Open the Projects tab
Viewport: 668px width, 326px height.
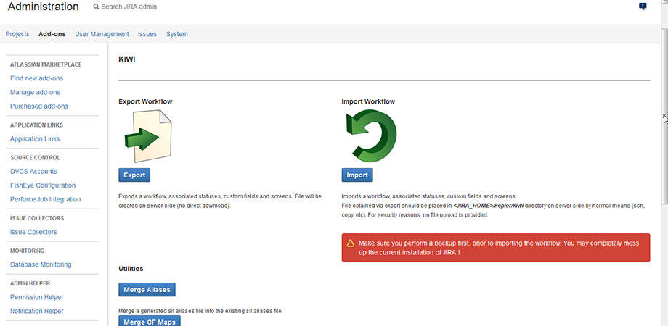point(17,34)
